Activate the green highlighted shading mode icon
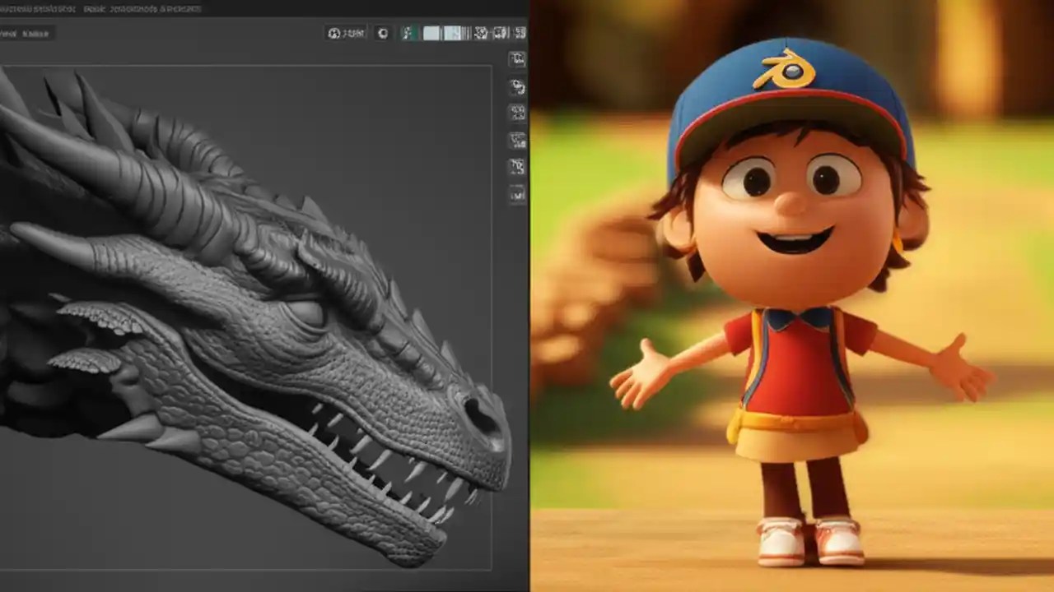Screen dimensions: 1054x592 click(x=408, y=33)
